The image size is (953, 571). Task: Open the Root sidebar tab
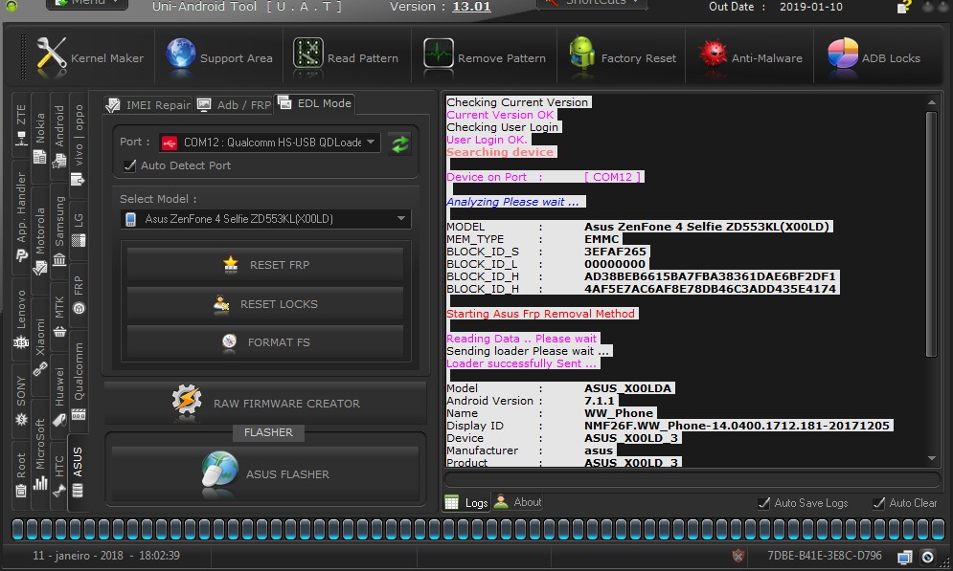pos(21,474)
